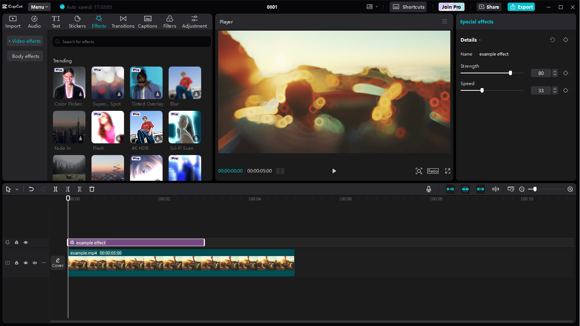
Task: Click the microphone record voiceover icon
Action: 429,189
